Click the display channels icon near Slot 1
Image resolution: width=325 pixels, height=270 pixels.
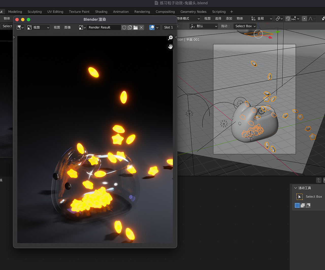tap(152, 27)
